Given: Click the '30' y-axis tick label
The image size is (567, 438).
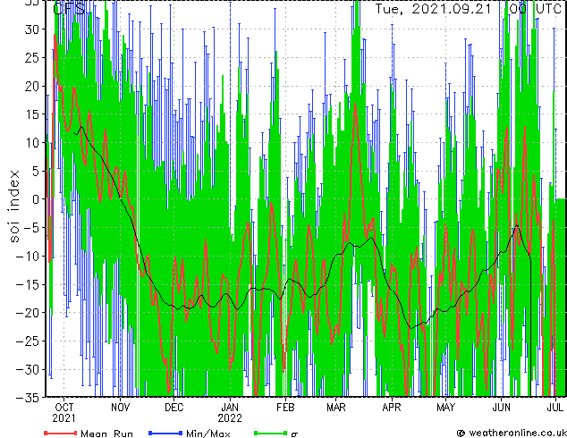Looking at the screenshot, I should click(x=31, y=29).
